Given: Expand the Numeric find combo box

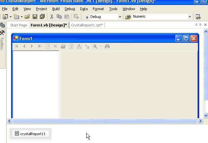Looking at the screenshot, I should 190,17.
